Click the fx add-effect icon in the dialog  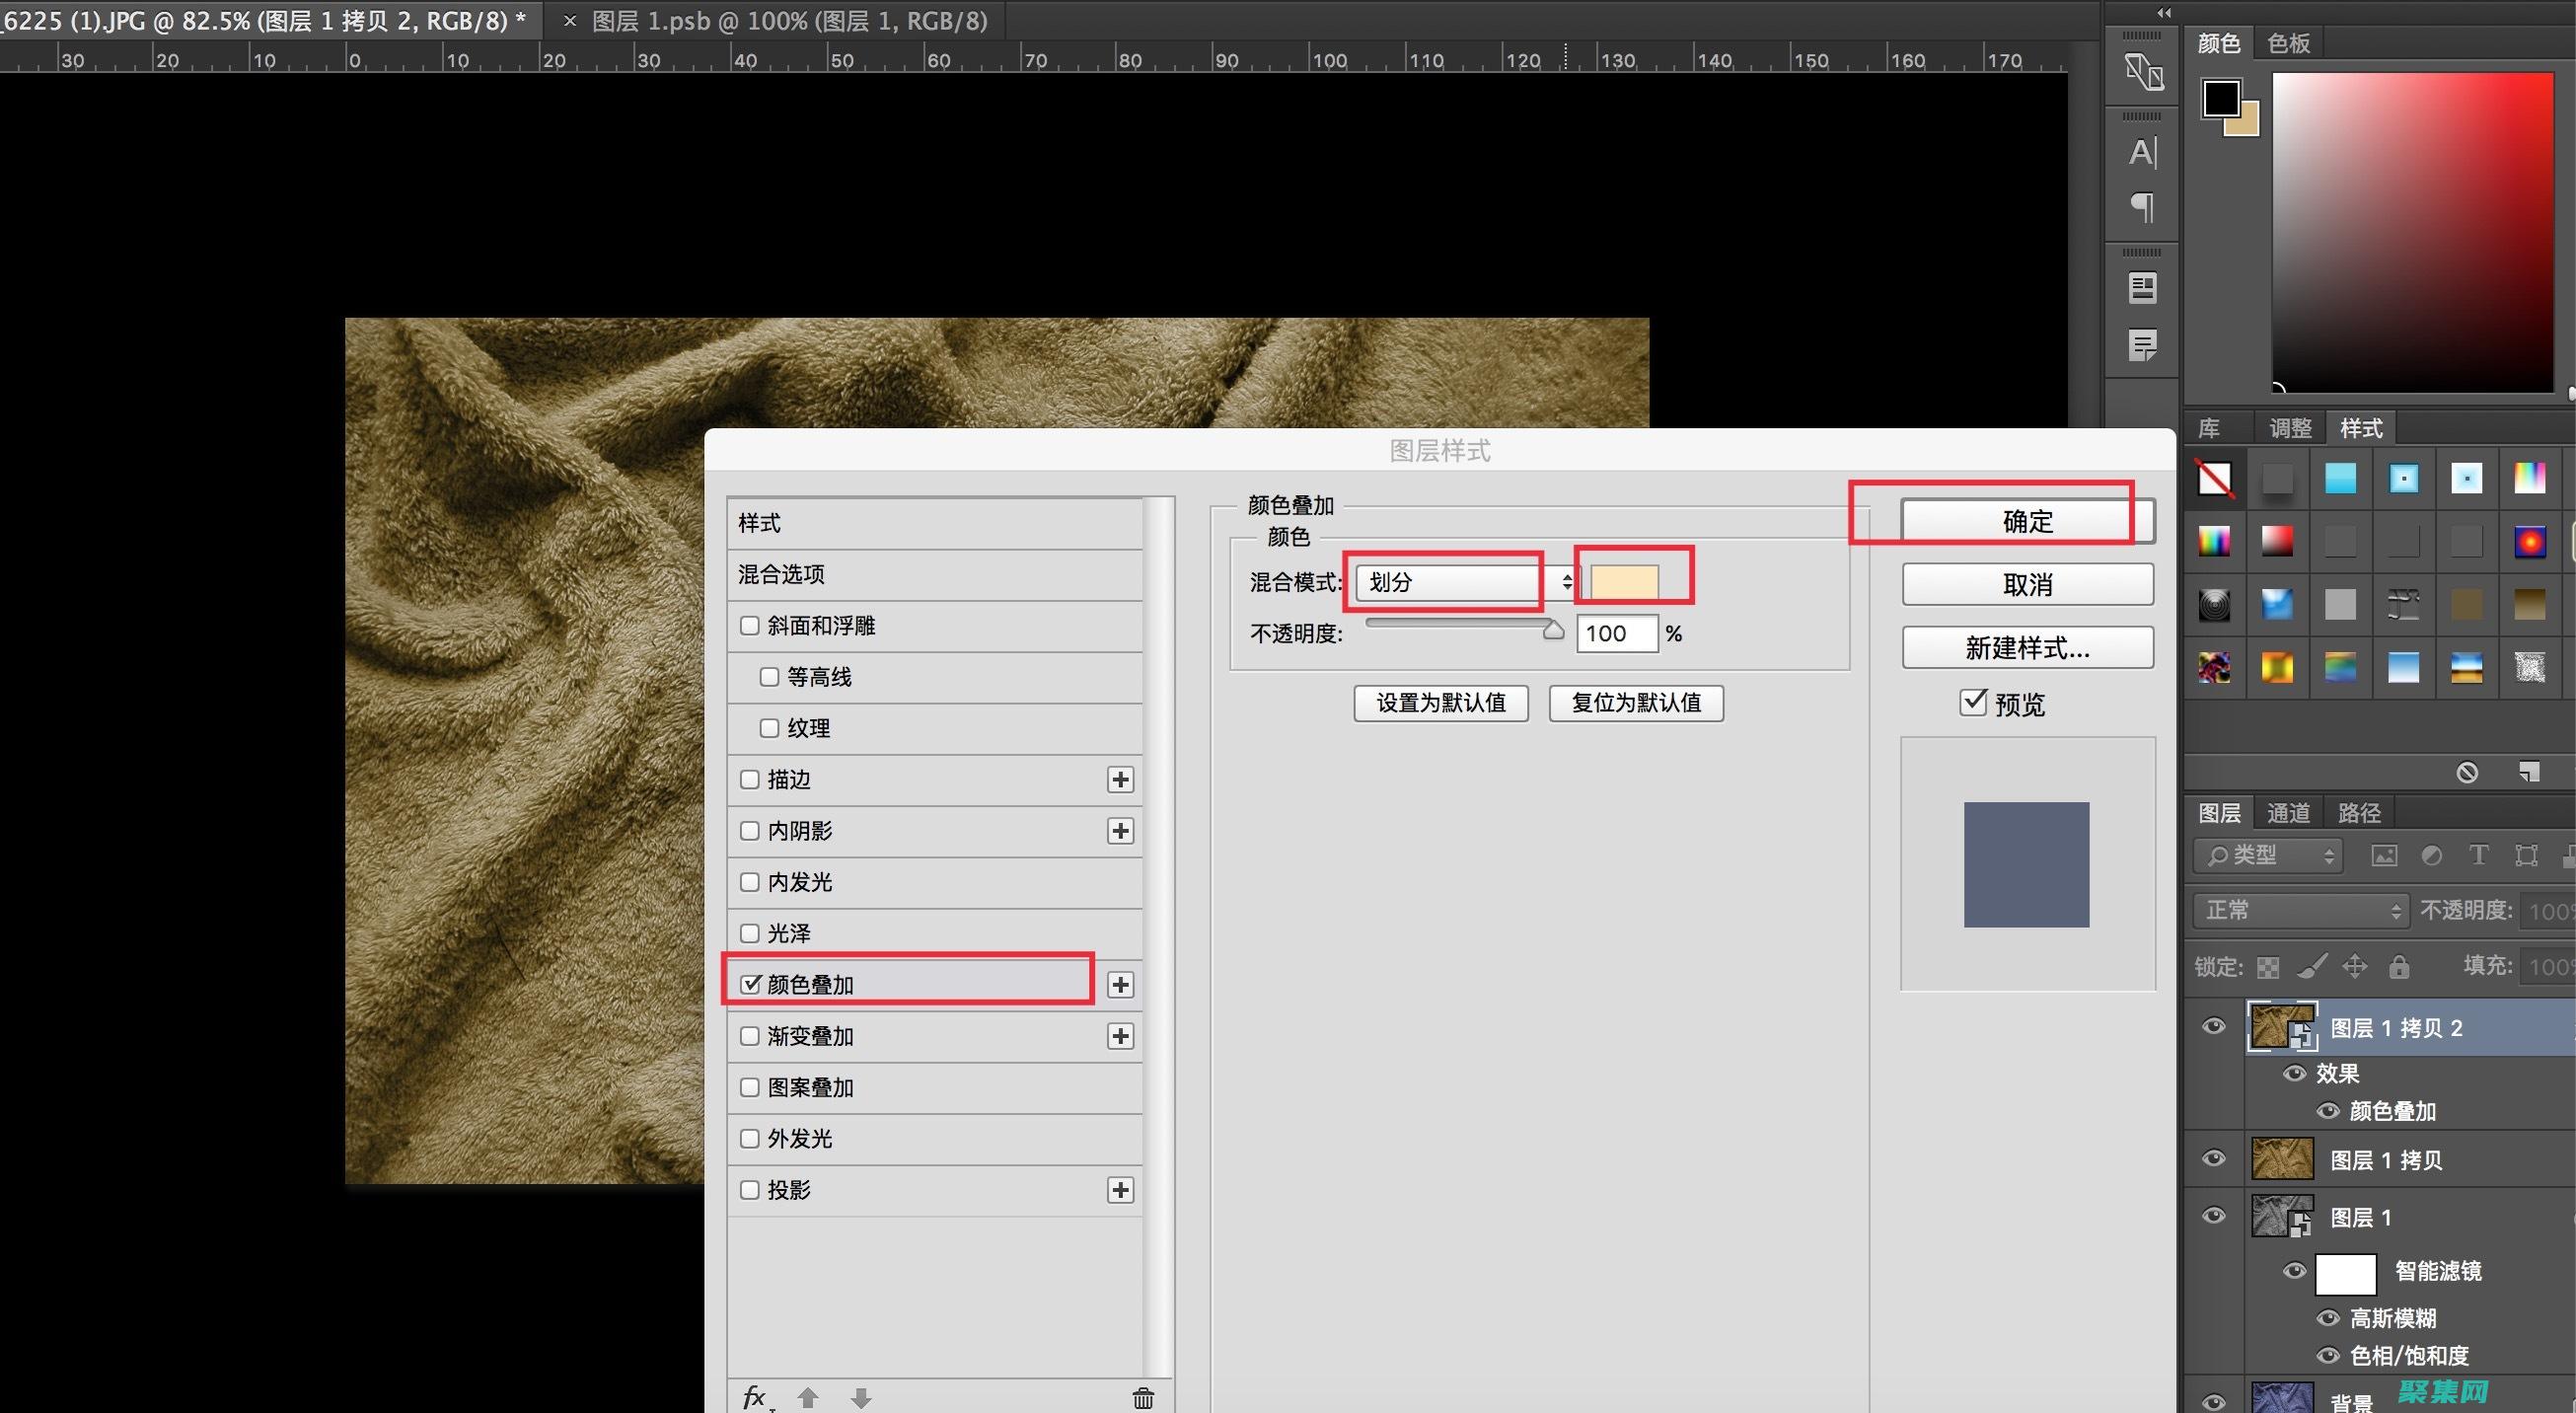(x=755, y=1397)
